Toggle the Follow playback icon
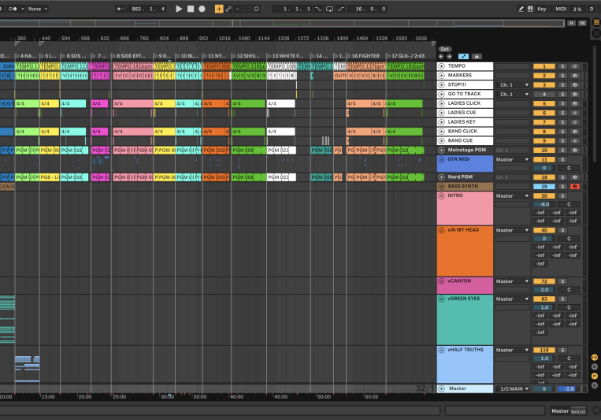The image size is (601, 420). (x=120, y=9)
